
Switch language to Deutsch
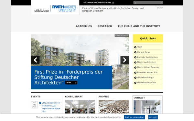(x=160, y=8)
